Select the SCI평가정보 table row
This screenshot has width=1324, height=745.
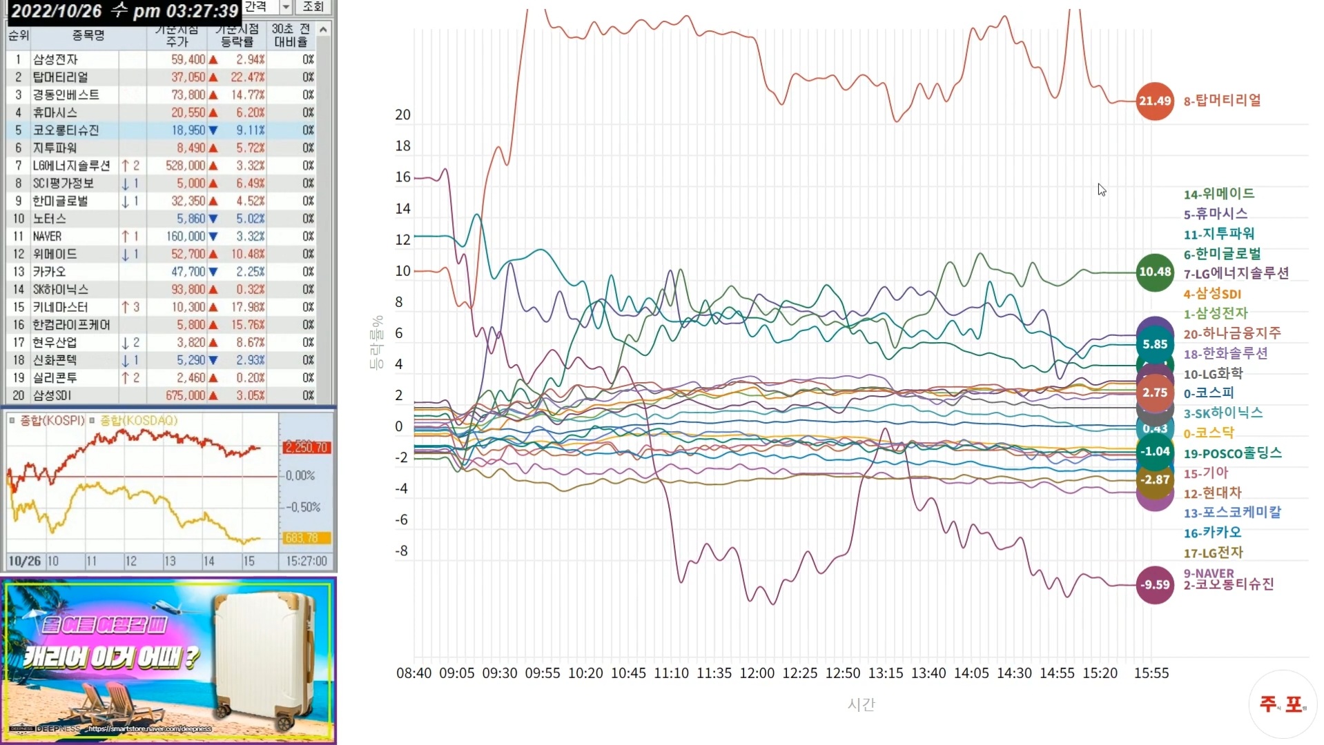click(x=161, y=183)
